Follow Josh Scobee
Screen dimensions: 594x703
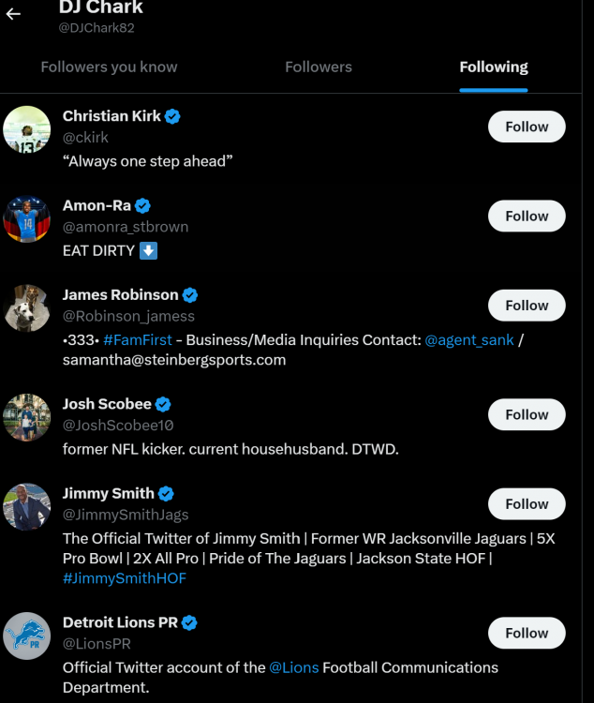tap(527, 414)
